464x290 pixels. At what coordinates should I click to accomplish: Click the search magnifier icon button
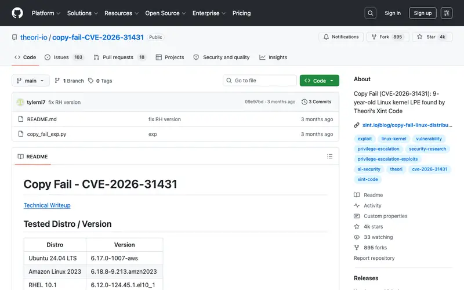click(370, 13)
